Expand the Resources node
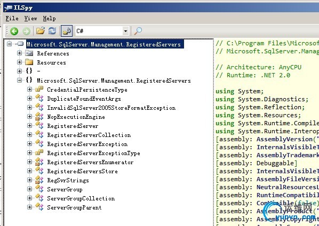This screenshot has height=226, width=319. coord(20,62)
